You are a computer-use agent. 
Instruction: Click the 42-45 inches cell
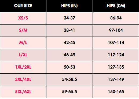coord(69,43)
